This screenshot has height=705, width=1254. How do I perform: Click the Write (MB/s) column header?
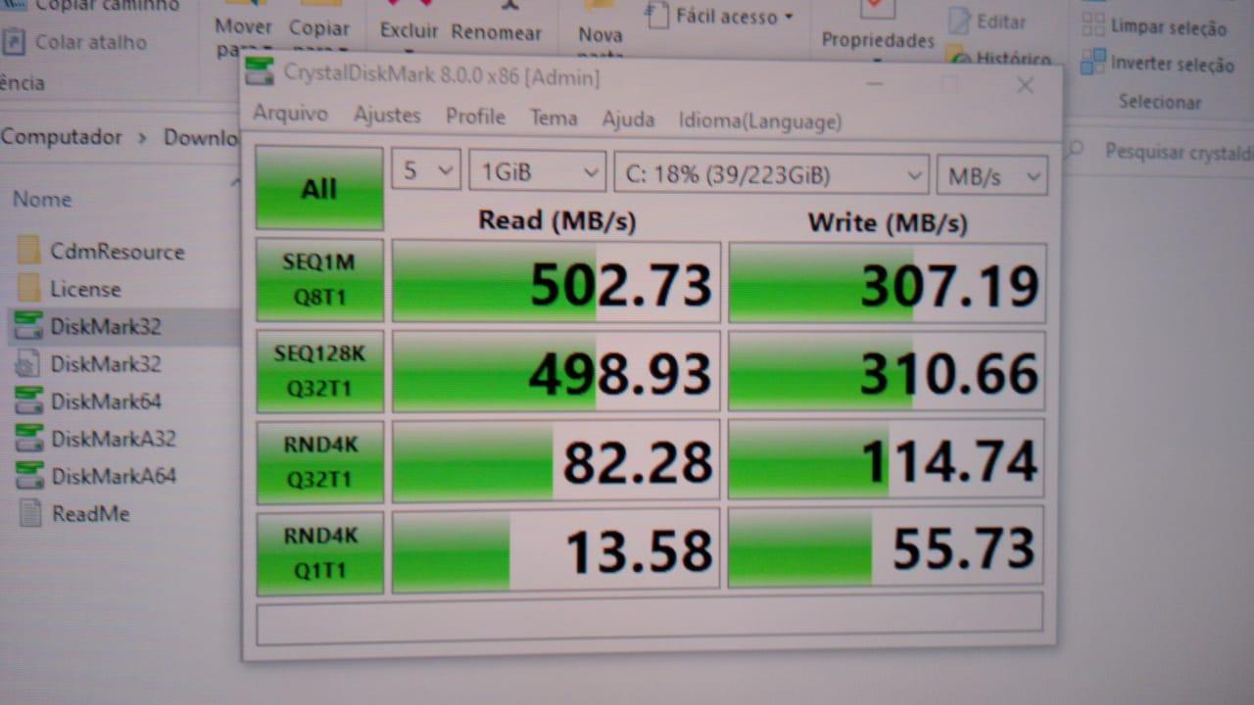coord(888,223)
